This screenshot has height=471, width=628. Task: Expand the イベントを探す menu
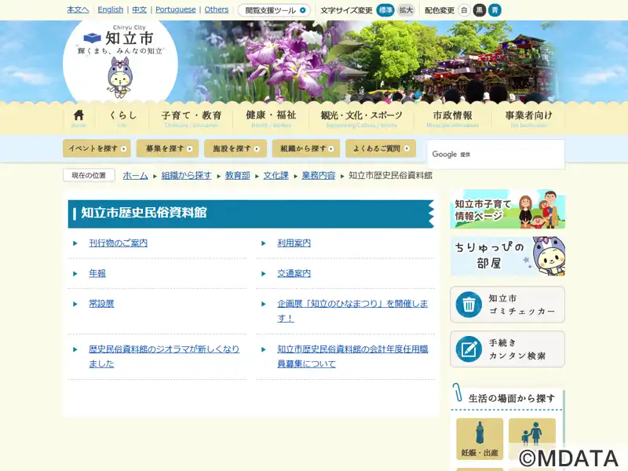(98, 148)
